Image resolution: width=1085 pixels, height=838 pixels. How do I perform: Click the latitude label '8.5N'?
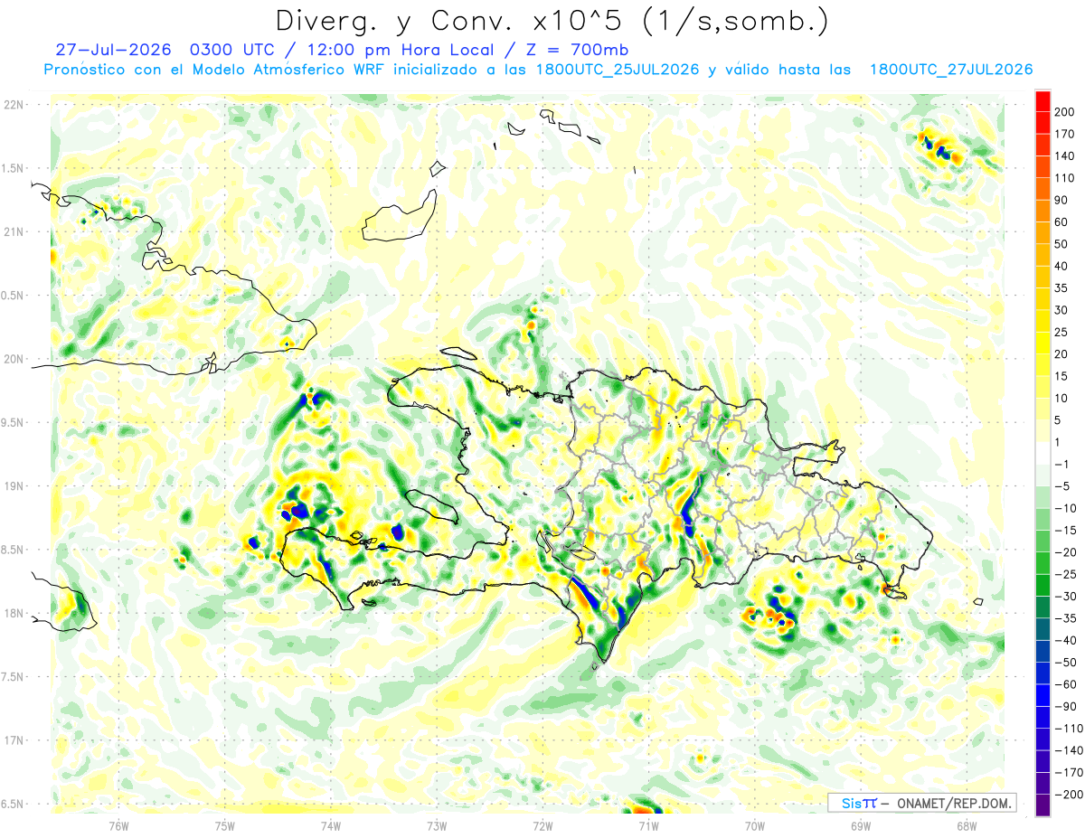coord(13,550)
